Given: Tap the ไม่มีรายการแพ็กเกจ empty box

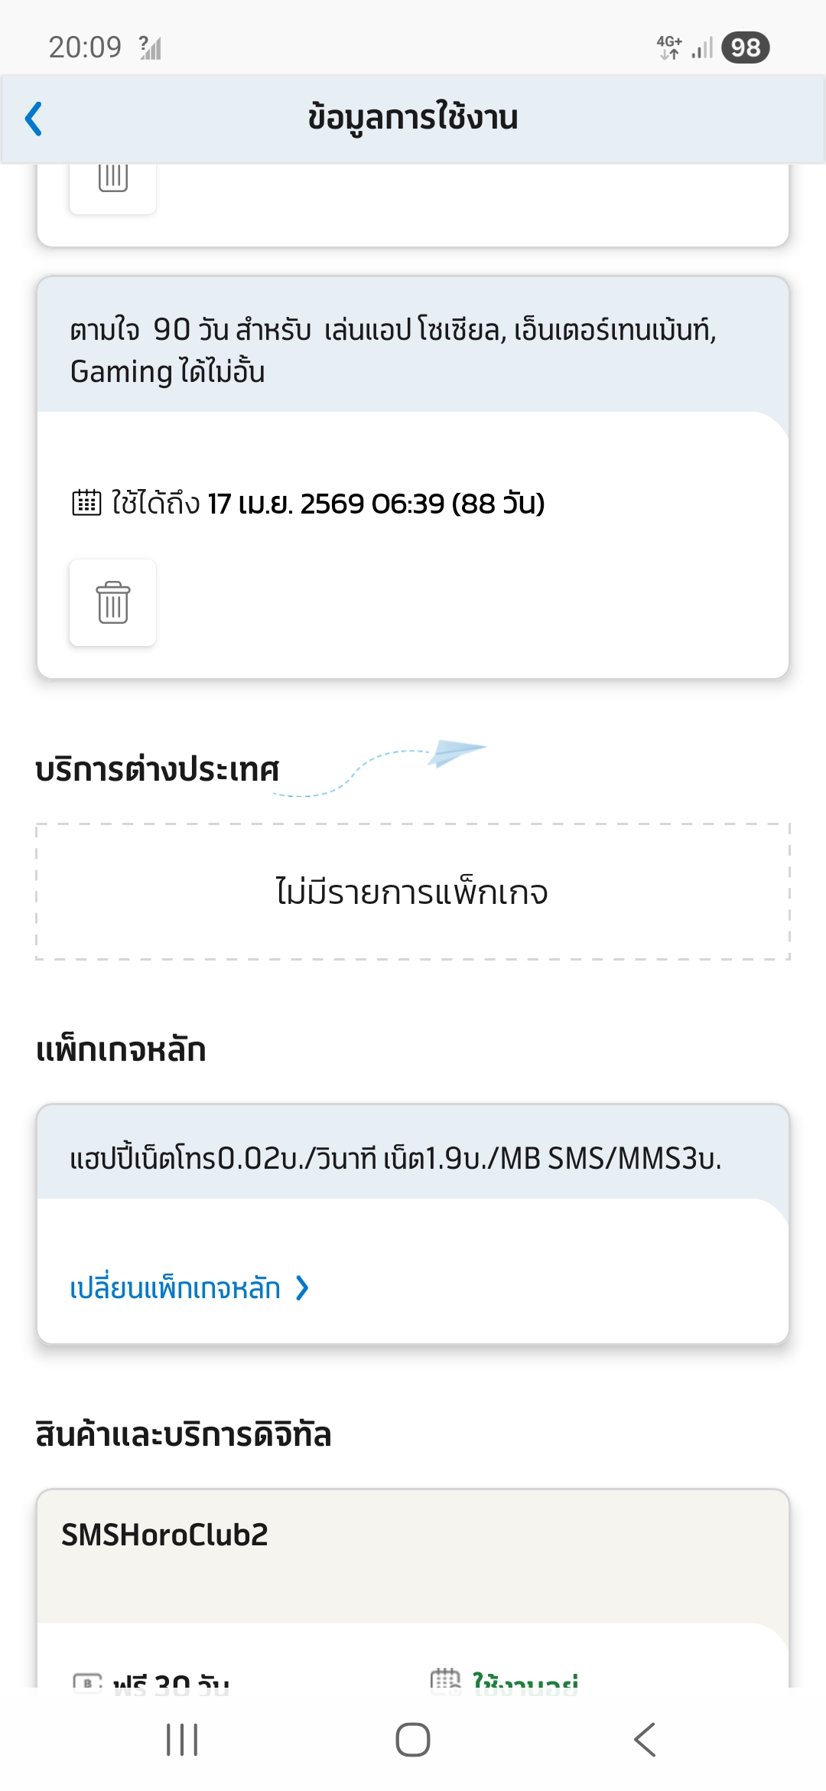Looking at the screenshot, I should point(413,892).
